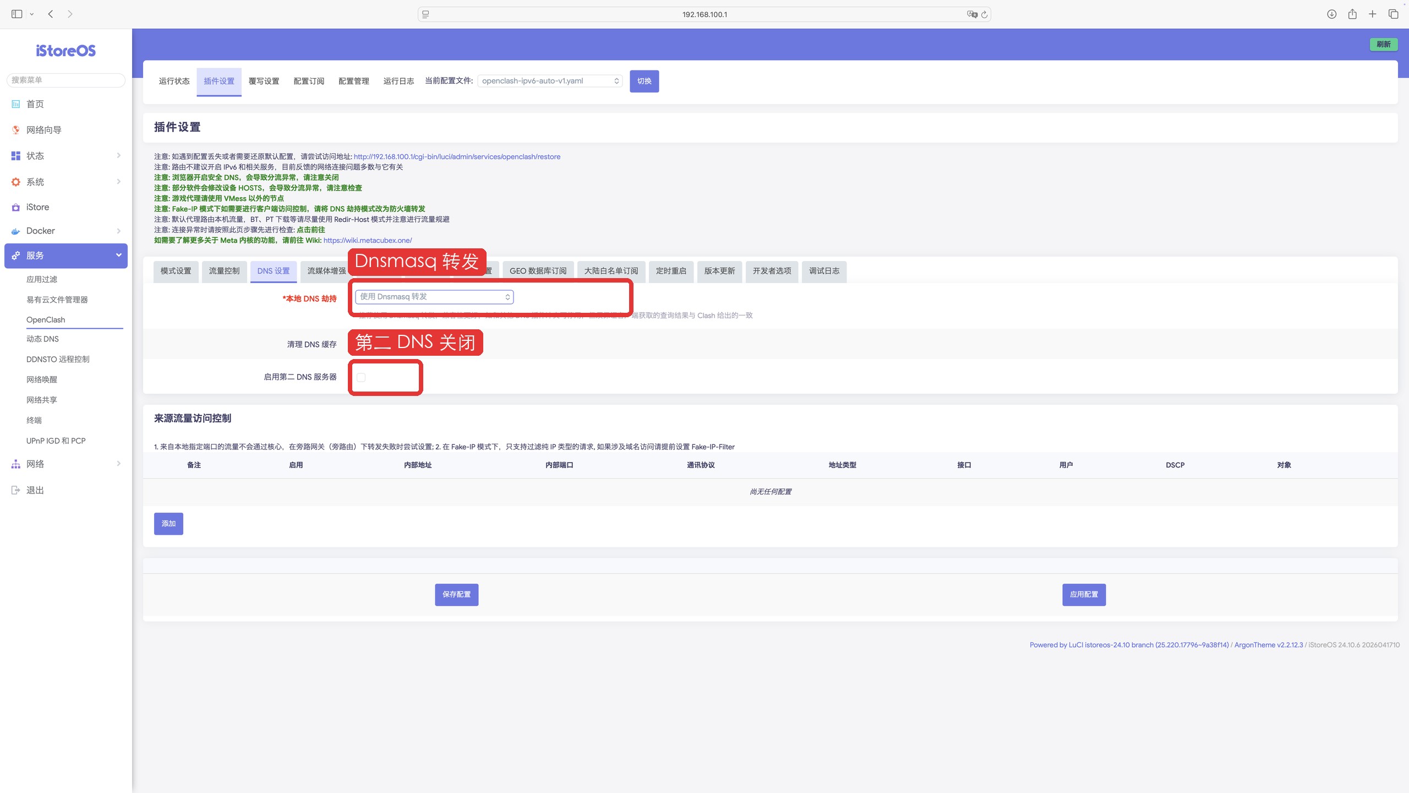Switch to 运行日志 tab
Image resolution: width=1409 pixels, height=793 pixels.
click(x=398, y=81)
